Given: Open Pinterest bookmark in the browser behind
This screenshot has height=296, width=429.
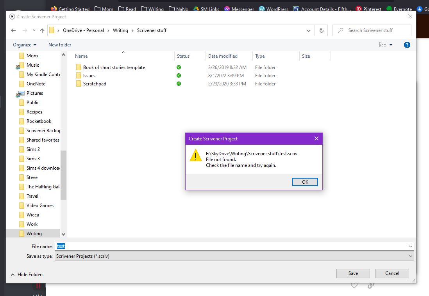Looking at the screenshot, I should 368,9.
